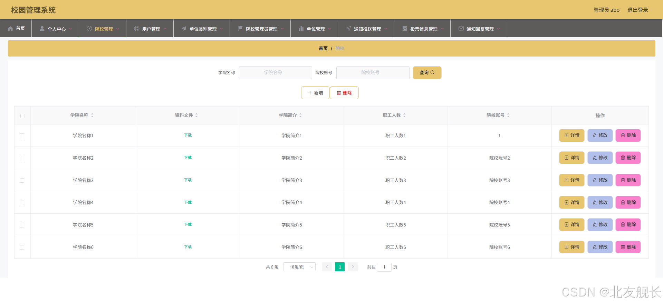The width and height of the screenshot is (663, 303).
Task: Open the 首页 navigation menu item
Action: [x=16, y=28]
